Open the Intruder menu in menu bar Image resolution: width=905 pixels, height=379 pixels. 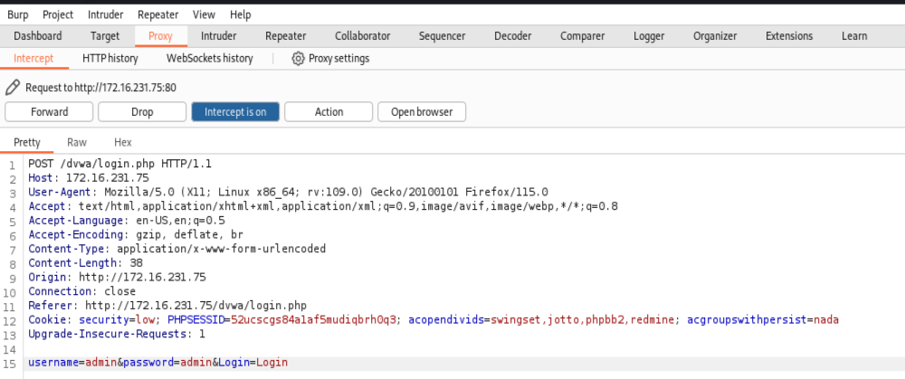pos(106,14)
